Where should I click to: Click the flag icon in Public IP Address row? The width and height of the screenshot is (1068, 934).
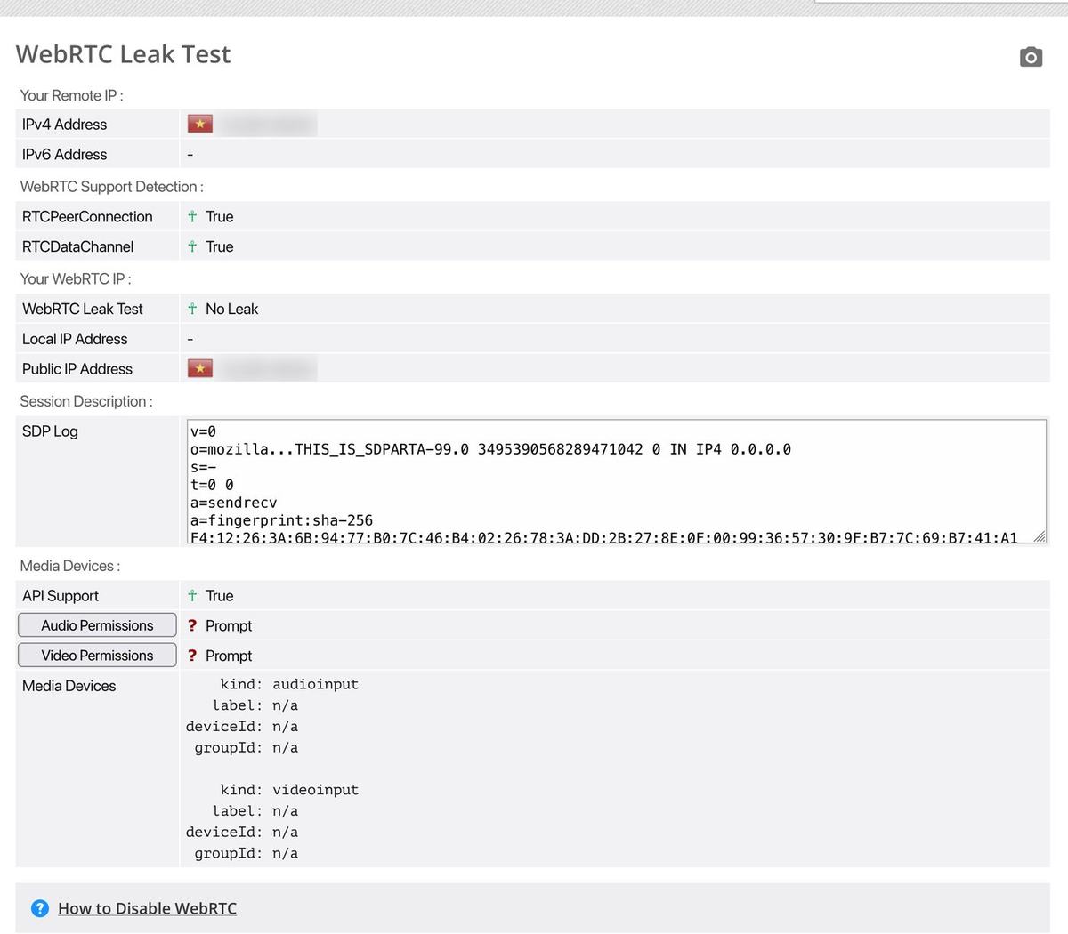pyautogui.click(x=200, y=368)
